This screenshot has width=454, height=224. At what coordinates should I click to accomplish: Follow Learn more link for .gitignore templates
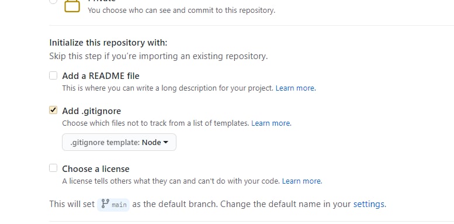pyautogui.click(x=271, y=123)
